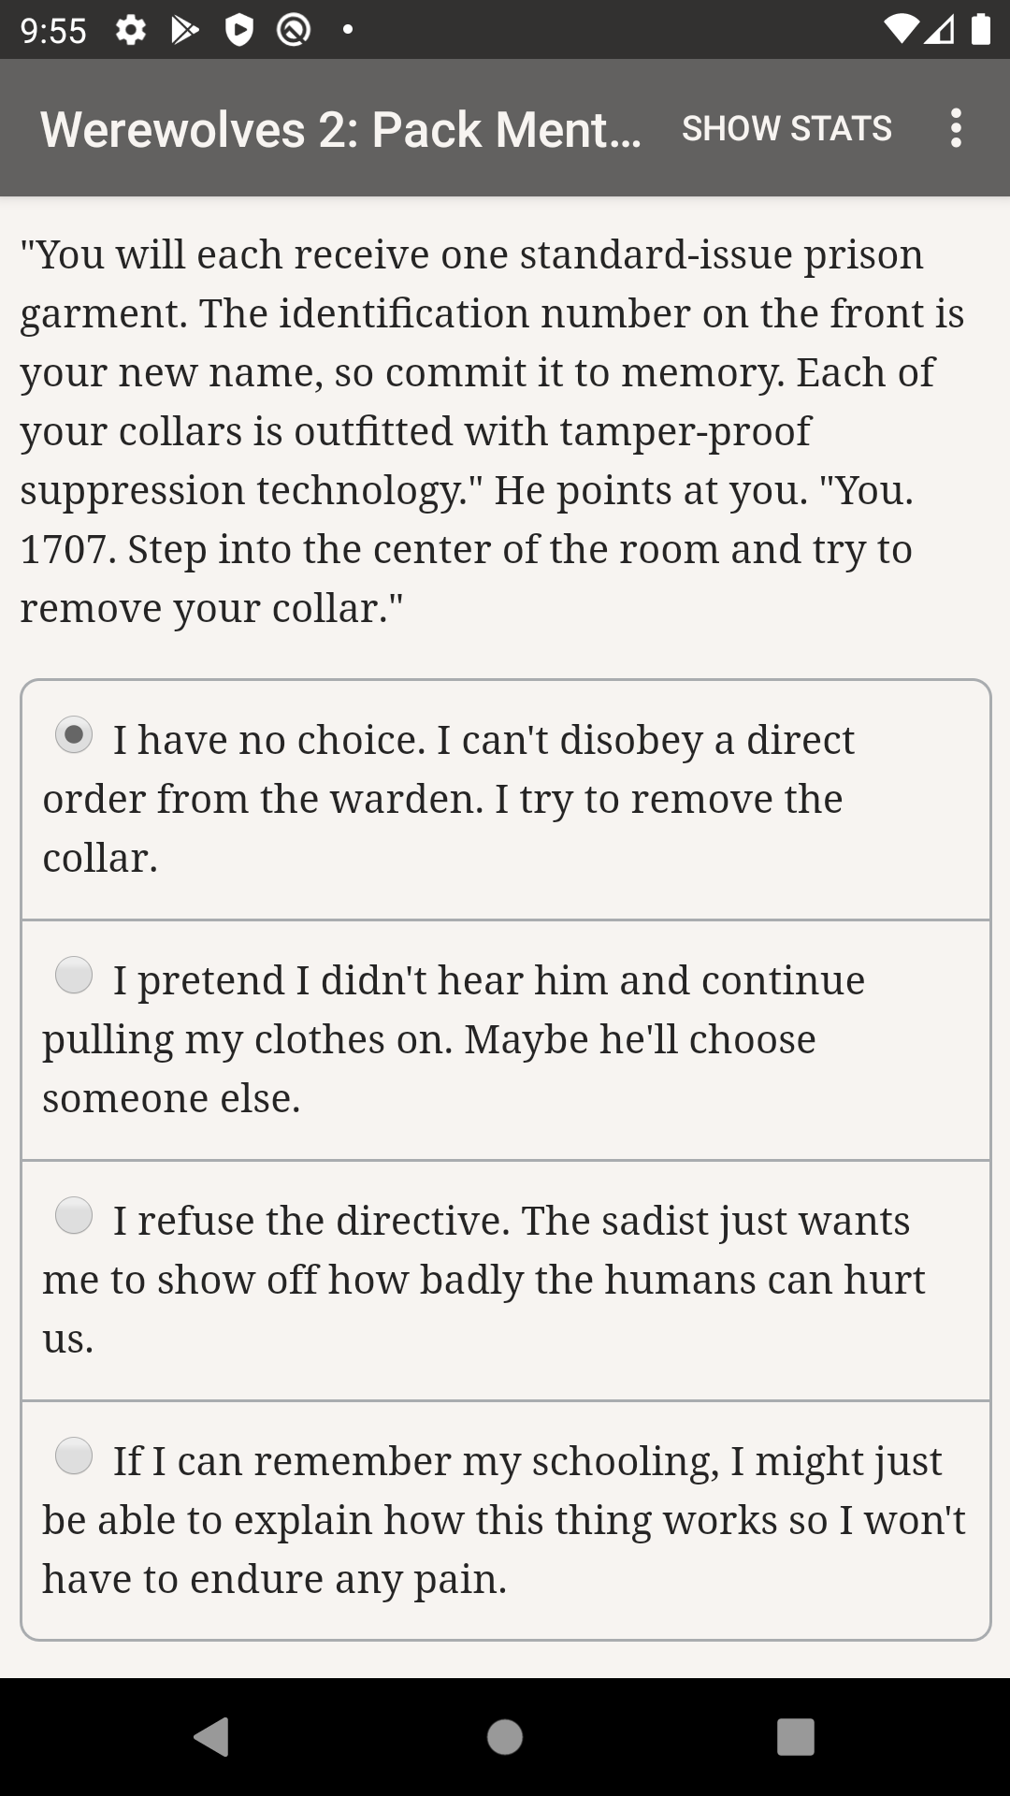Select the "I have no choice" radio option
This screenshot has height=1796, width=1010.
(x=74, y=734)
